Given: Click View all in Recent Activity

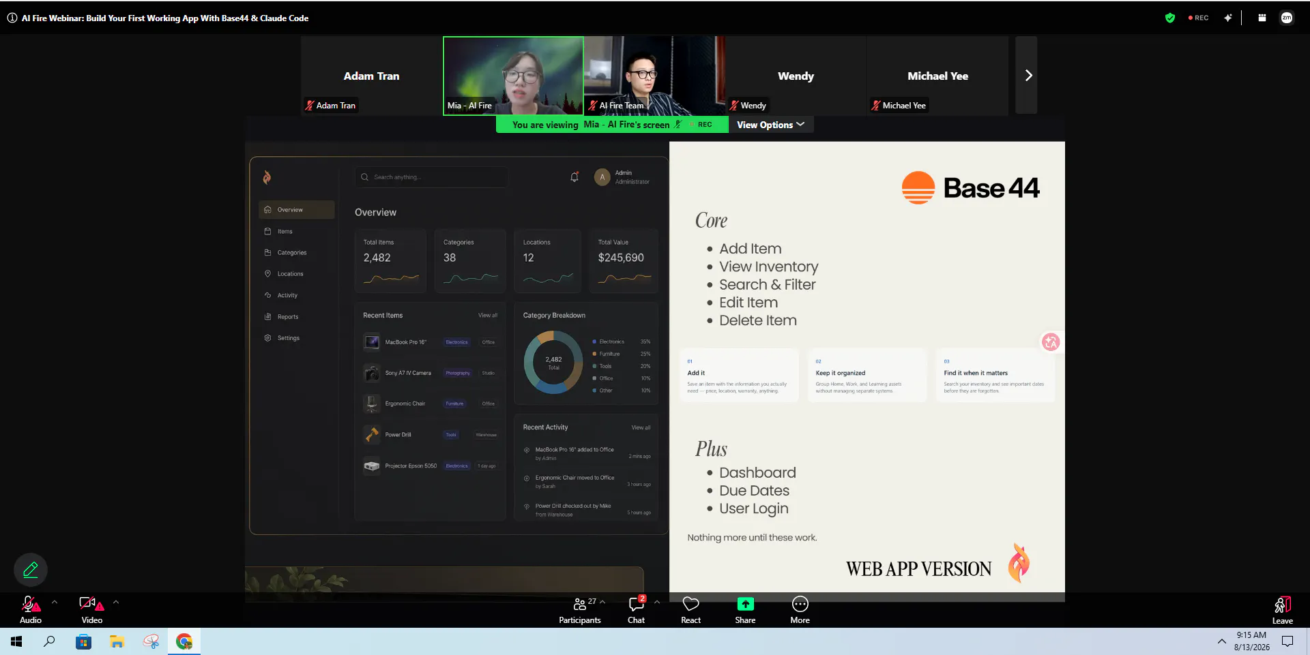Looking at the screenshot, I should coord(641,427).
